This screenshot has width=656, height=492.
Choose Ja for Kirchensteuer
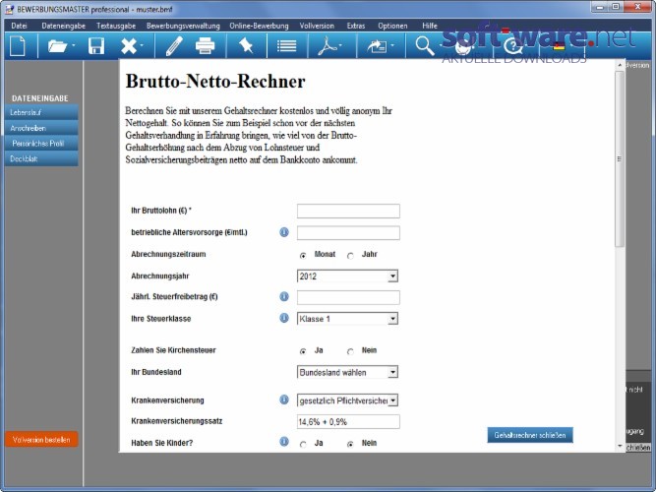point(303,351)
